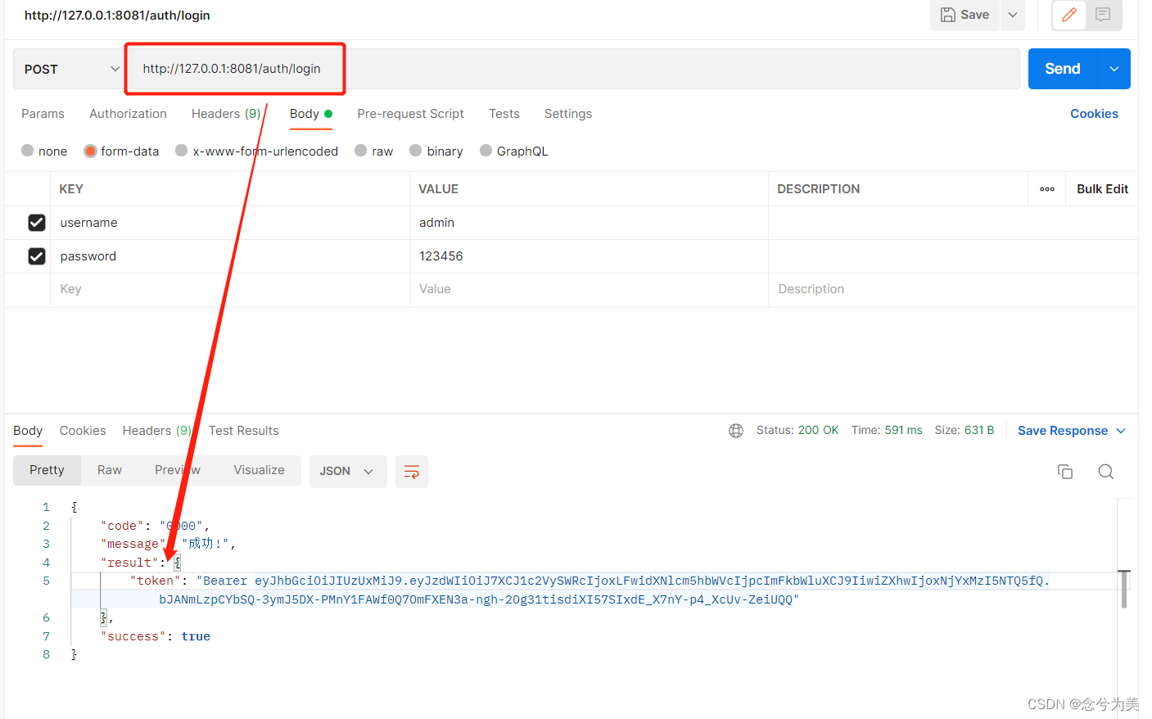
Task: Open the POST method dropdown
Action: click(x=70, y=69)
